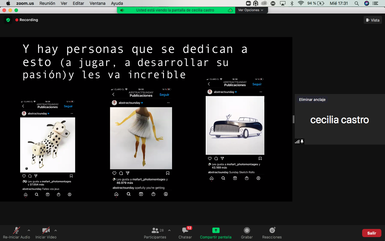Open Spotlight search magnifier in menu bar
The width and height of the screenshot is (385, 241).
pos(357,3)
